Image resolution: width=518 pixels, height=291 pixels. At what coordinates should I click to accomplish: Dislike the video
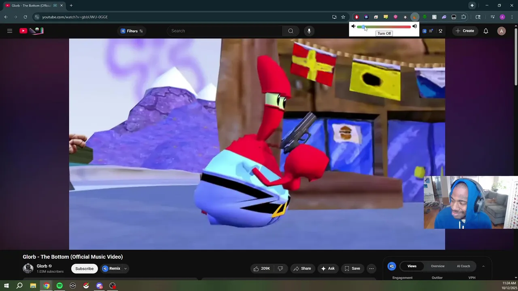point(280,268)
